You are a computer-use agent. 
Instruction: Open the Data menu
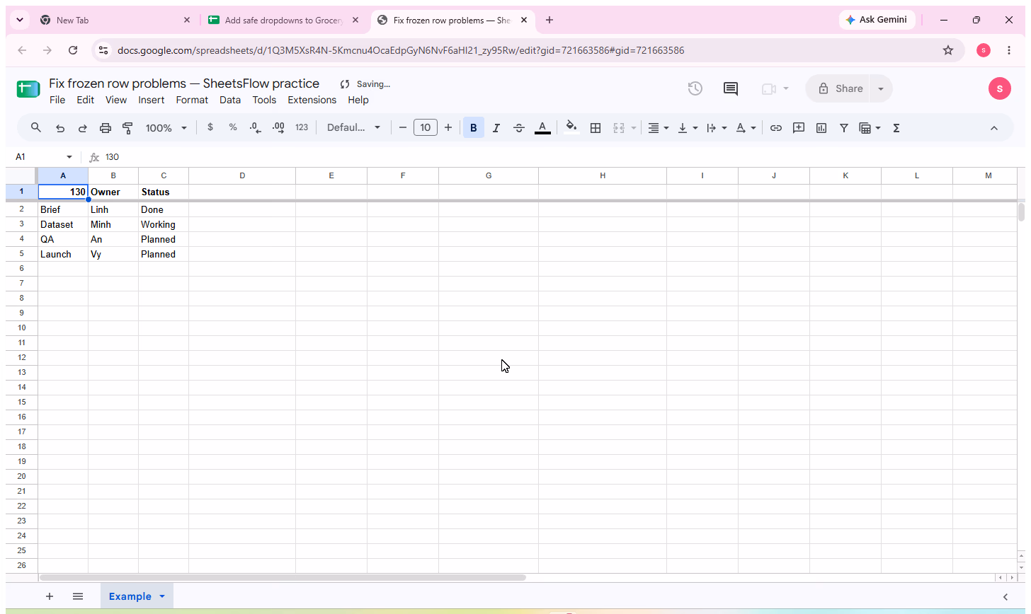click(230, 100)
